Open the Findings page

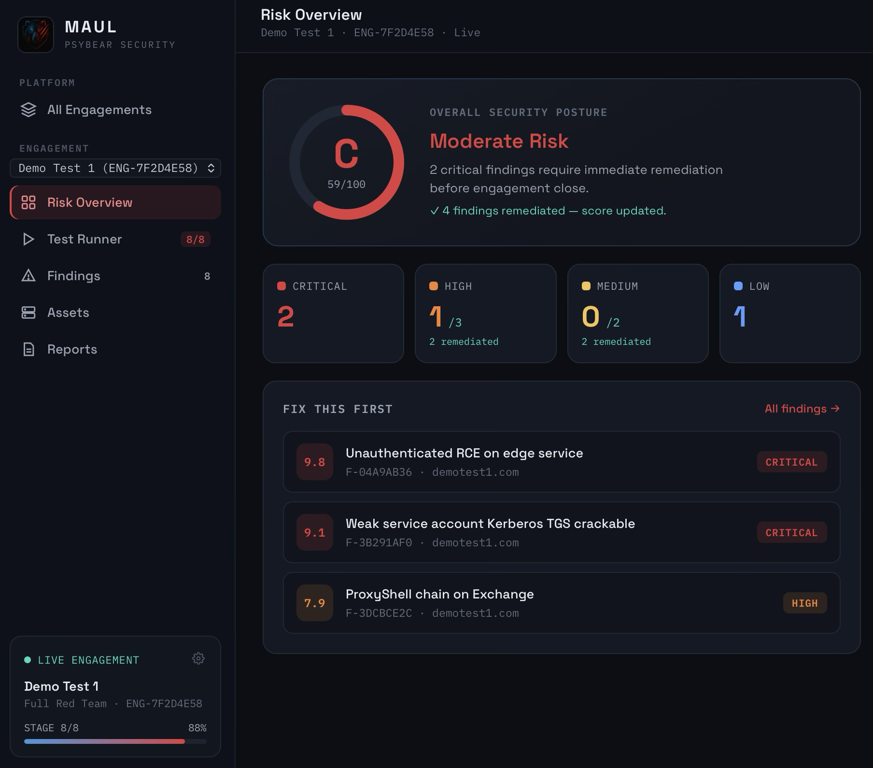coord(115,276)
